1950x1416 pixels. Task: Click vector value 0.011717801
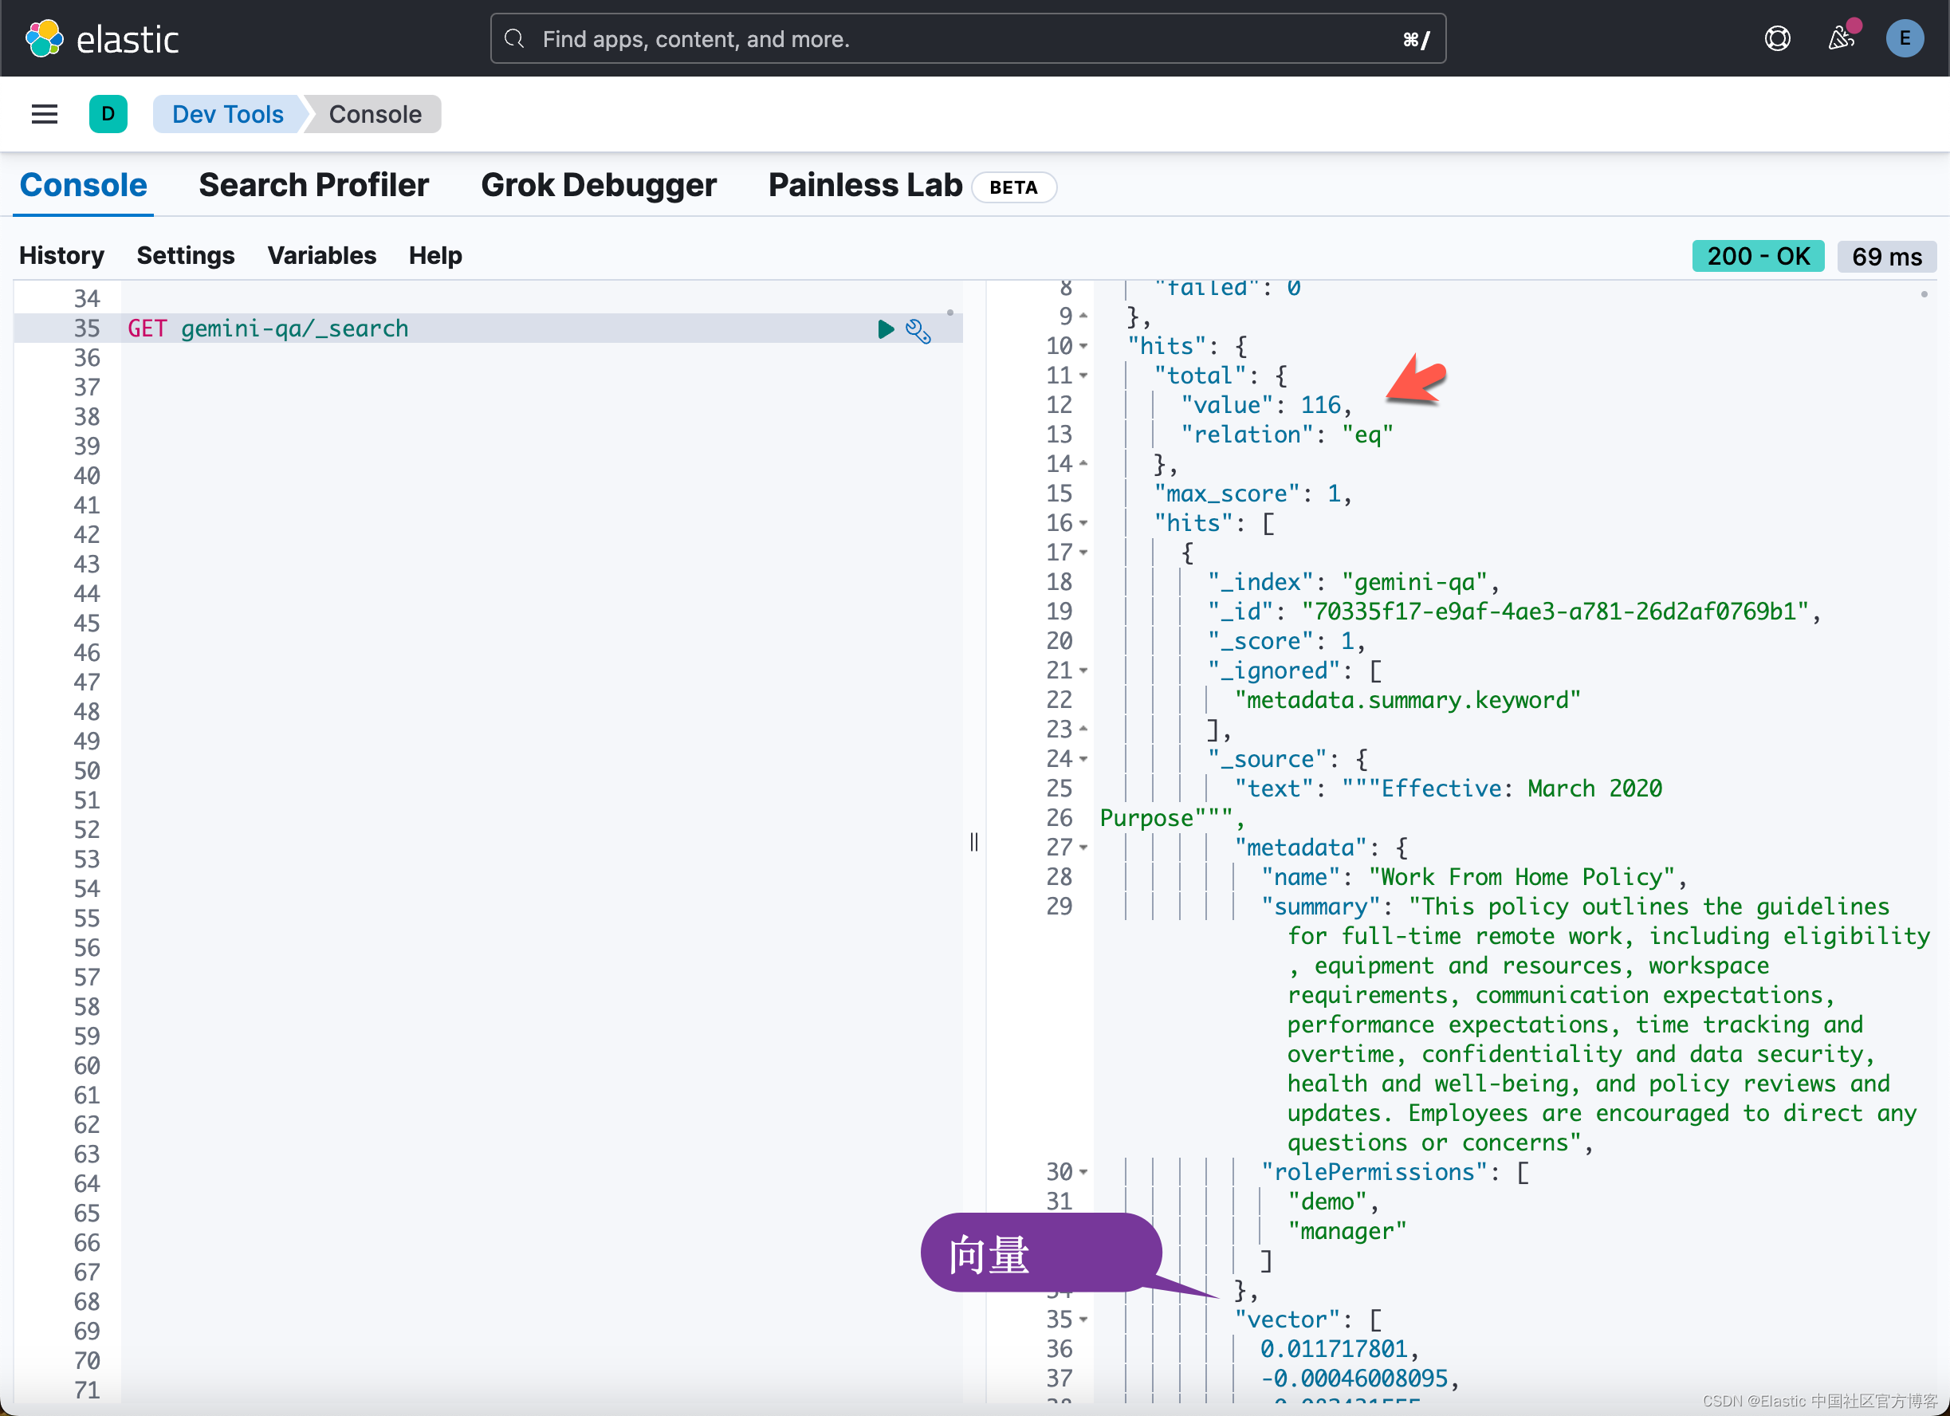click(1334, 1349)
